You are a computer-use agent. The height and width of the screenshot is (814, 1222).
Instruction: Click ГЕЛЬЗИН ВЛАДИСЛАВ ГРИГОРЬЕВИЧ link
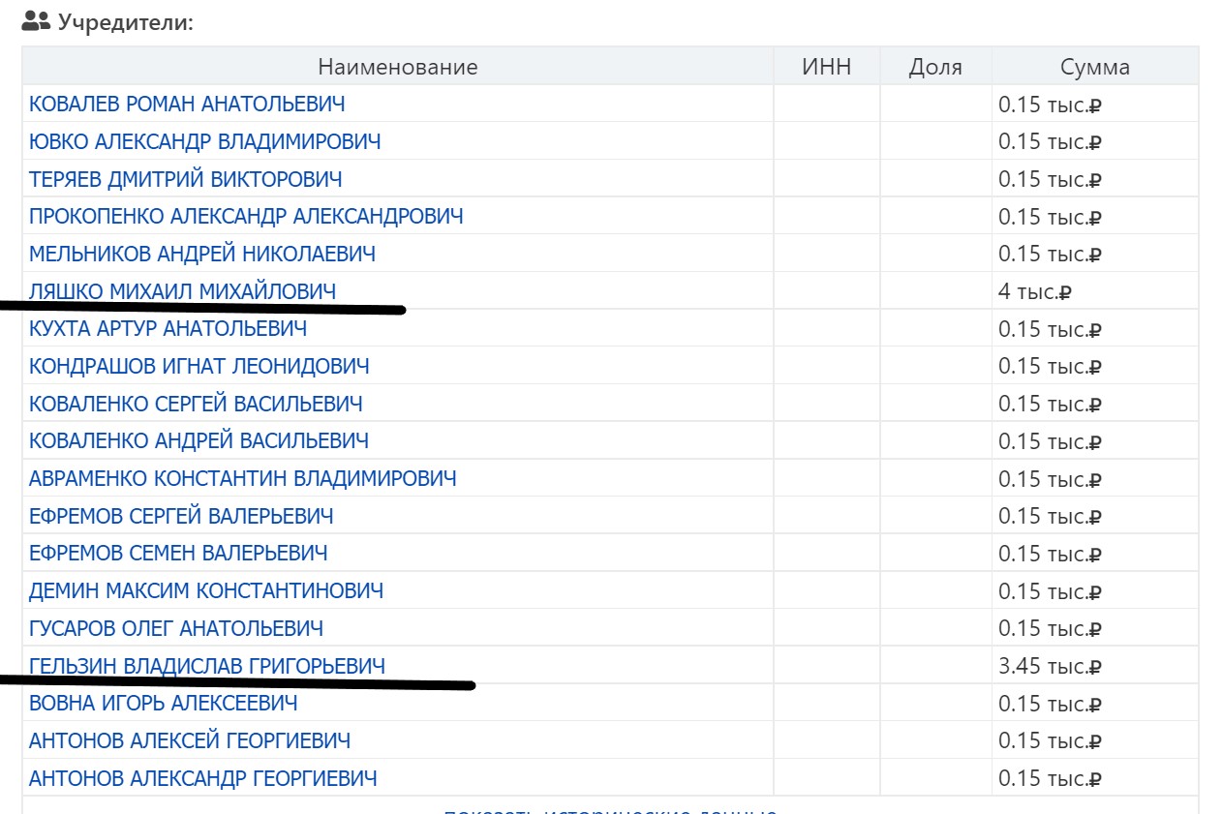206,666
